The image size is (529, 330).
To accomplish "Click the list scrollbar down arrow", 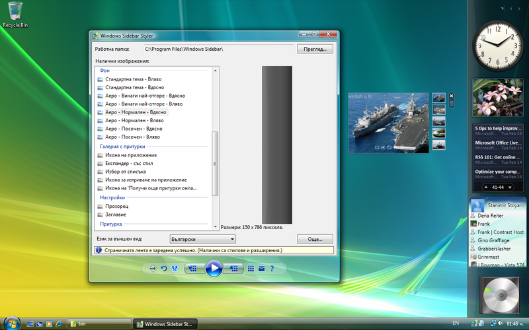I will point(216,226).
